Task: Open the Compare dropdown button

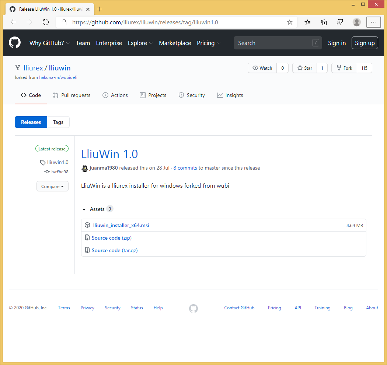Action: [52, 187]
